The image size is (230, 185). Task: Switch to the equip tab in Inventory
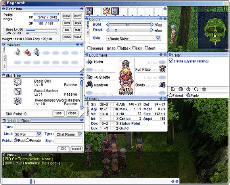tap(4, 58)
